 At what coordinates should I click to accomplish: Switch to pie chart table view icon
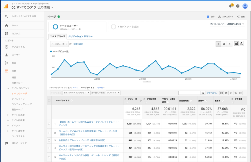(226, 93)
